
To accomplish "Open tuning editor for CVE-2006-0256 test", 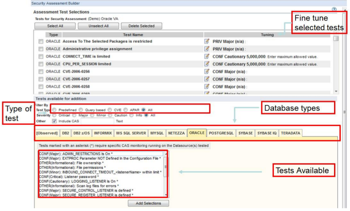I will coord(207,71).
